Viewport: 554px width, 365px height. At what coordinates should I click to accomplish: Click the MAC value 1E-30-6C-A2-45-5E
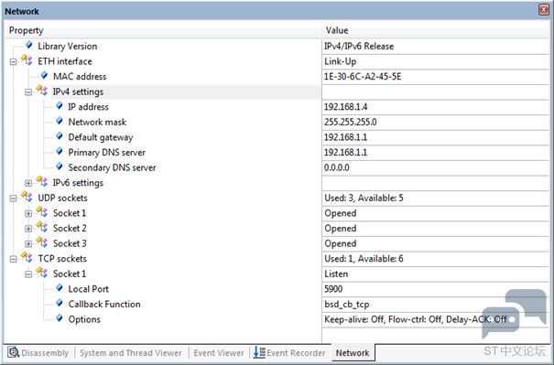point(363,77)
